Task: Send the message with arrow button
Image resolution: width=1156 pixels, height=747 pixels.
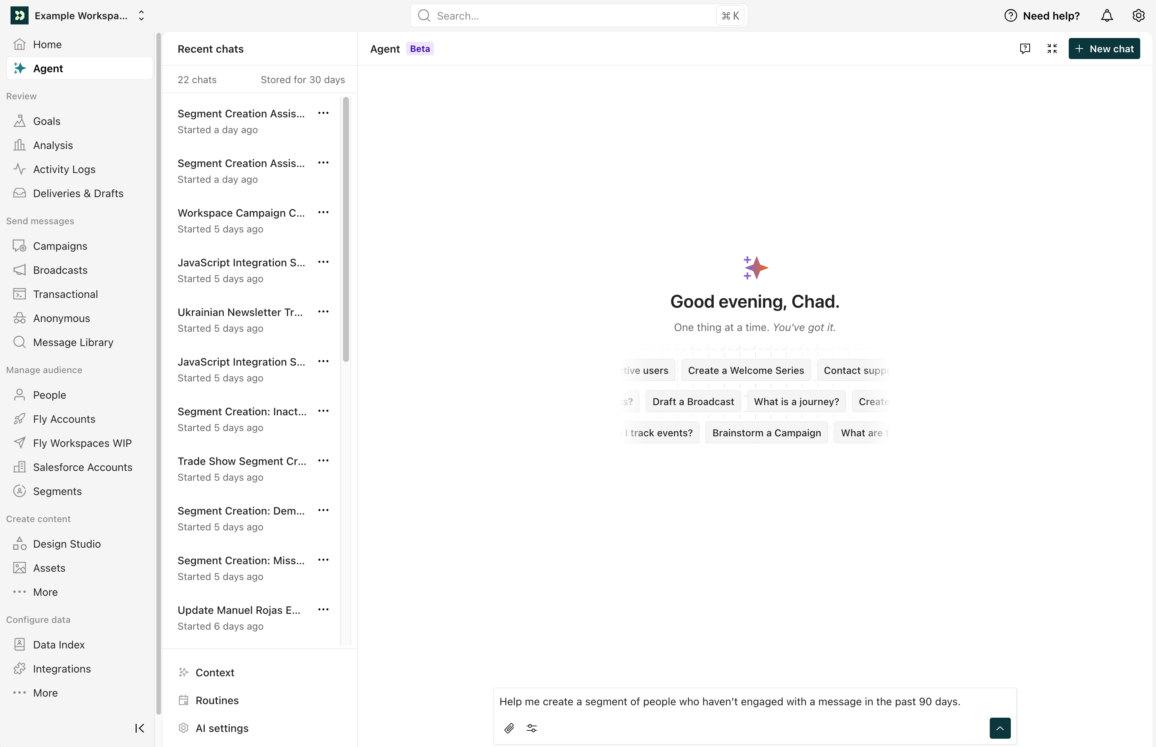Action: point(1000,727)
